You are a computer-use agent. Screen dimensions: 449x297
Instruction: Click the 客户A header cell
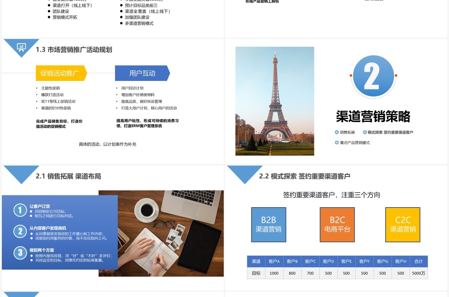[274, 261]
